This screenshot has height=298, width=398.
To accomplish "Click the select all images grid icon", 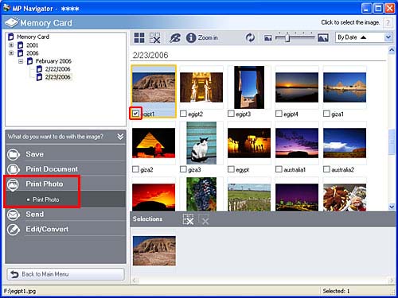I will 139,37.
